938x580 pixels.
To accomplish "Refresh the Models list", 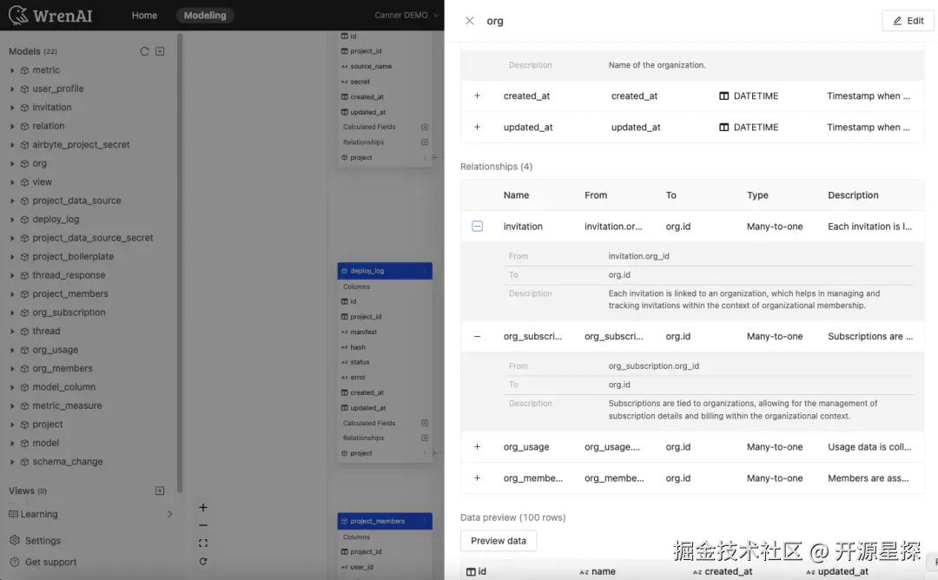I will (144, 51).
